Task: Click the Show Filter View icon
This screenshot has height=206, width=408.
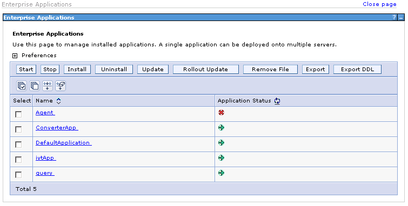Action: click(48, 86)
